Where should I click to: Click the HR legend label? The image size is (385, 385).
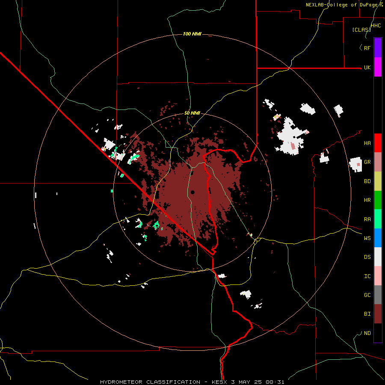367,200
